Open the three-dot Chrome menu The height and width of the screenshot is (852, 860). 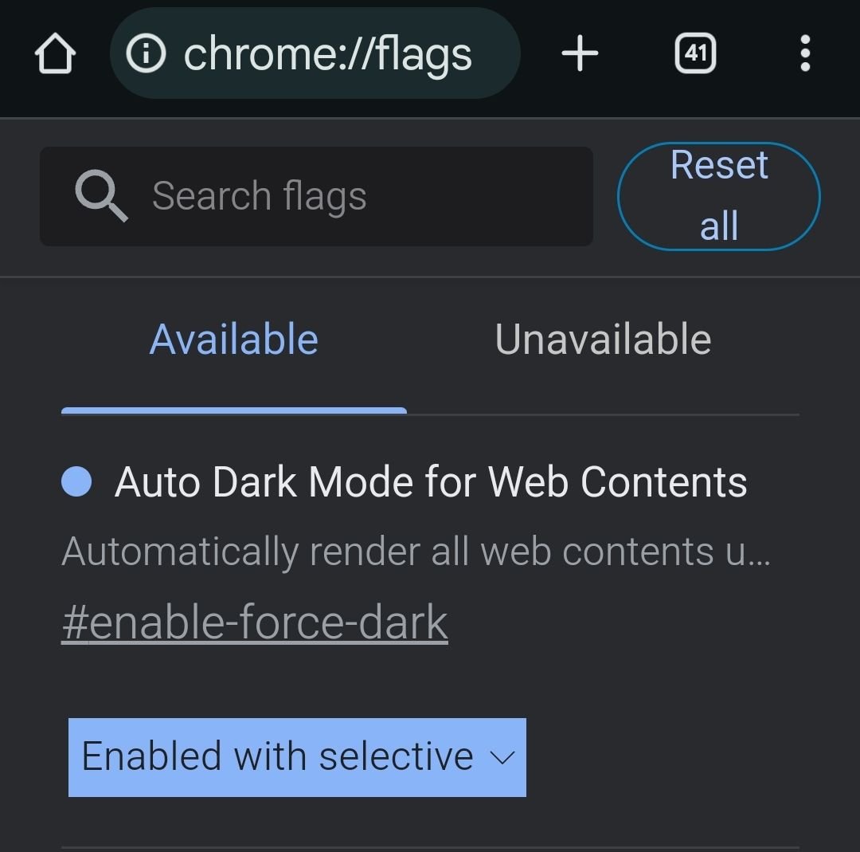coord(805,53)
